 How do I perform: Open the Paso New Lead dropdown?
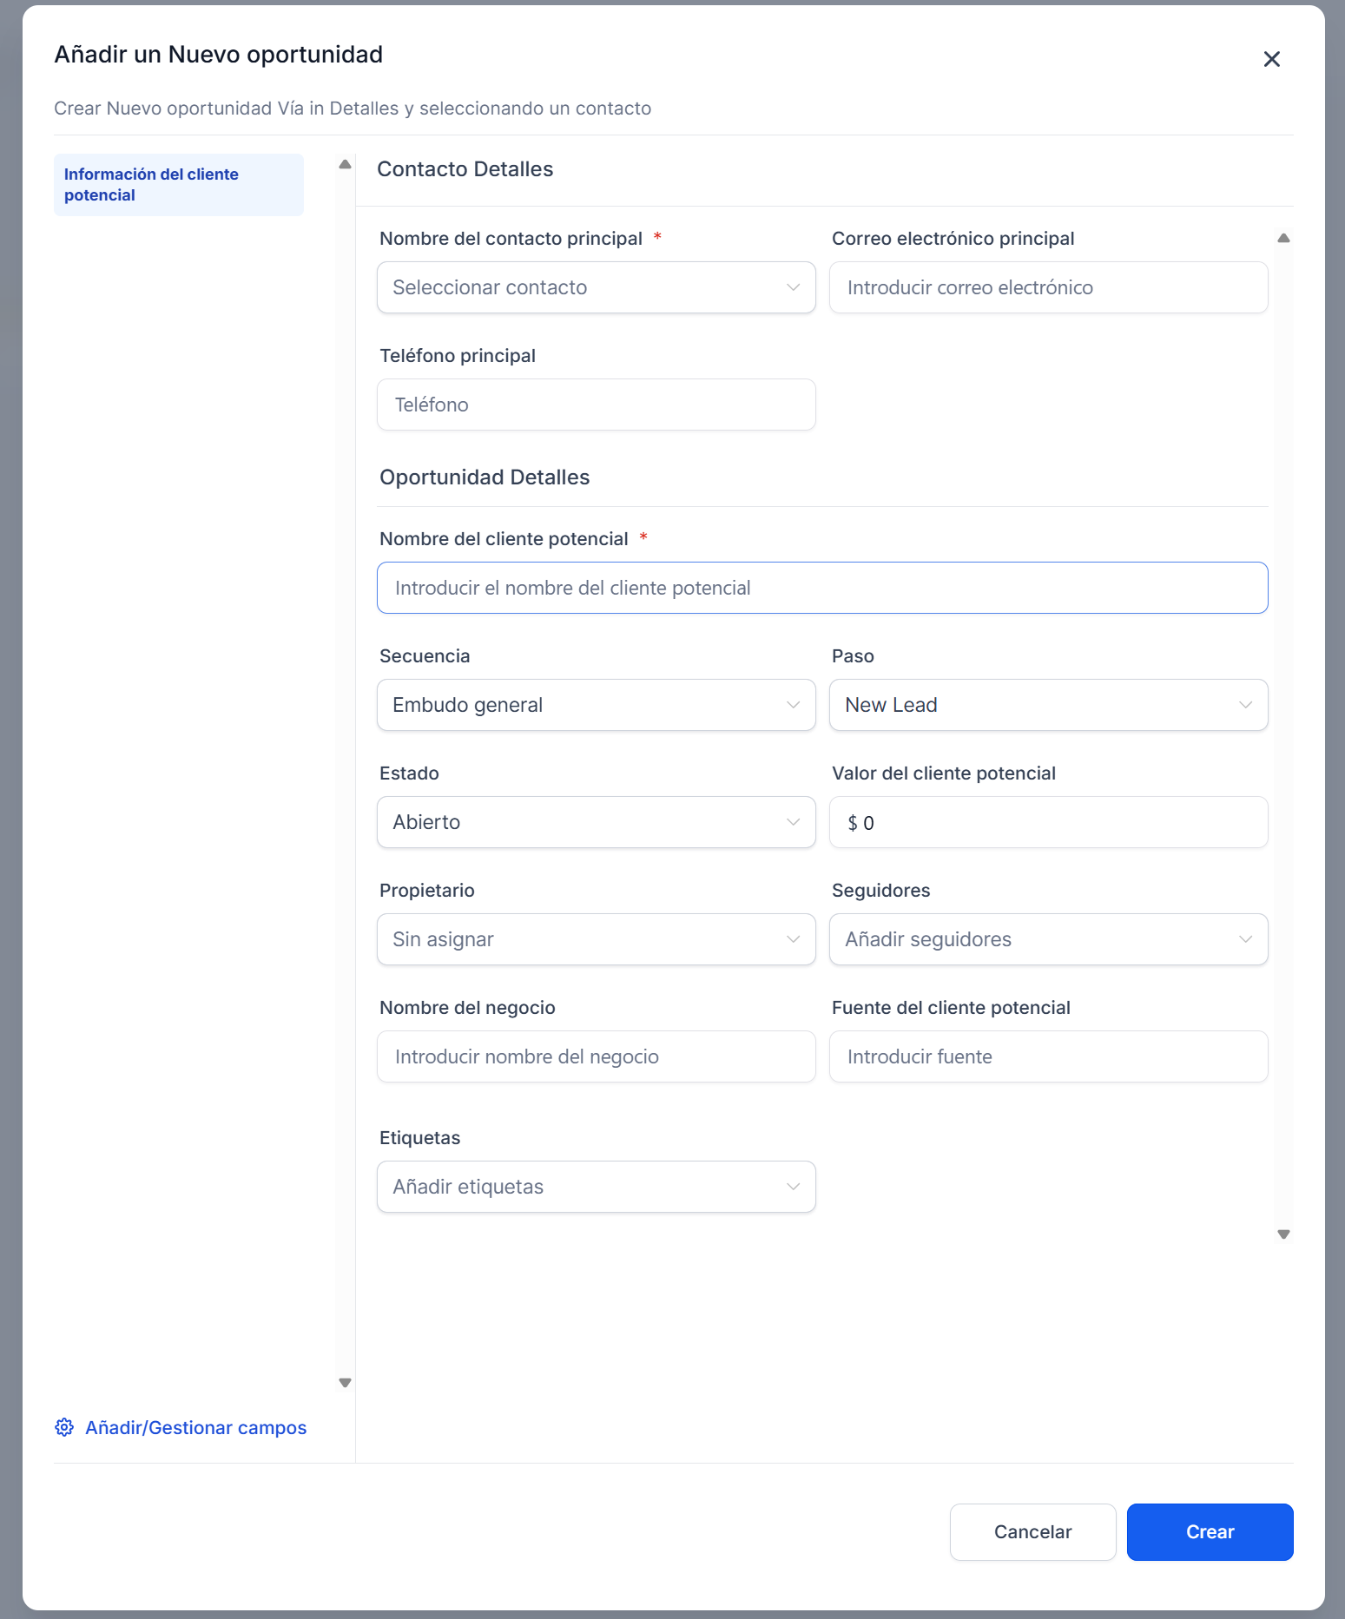click(x=1048, y=705)
